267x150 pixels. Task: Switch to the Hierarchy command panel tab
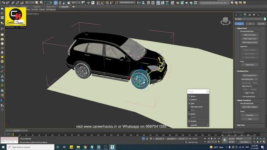pos(245,15)
